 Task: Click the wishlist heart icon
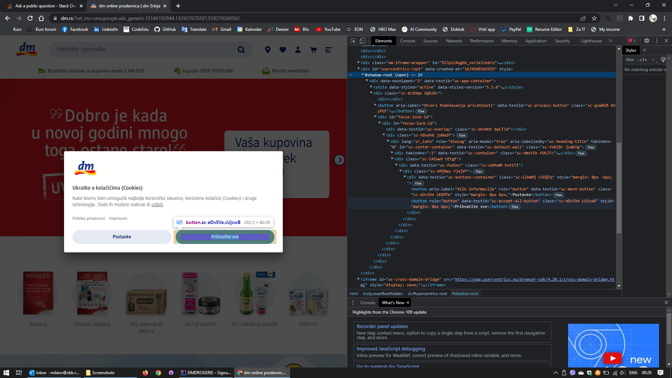click(283, 50)
